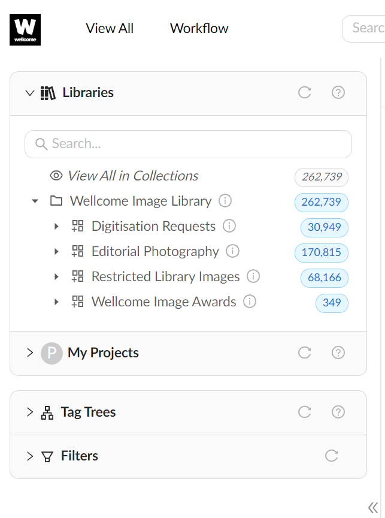Click the Libraries search field
Screen dimensions: 385x518
pyautogui.click(x=188, y=144)
